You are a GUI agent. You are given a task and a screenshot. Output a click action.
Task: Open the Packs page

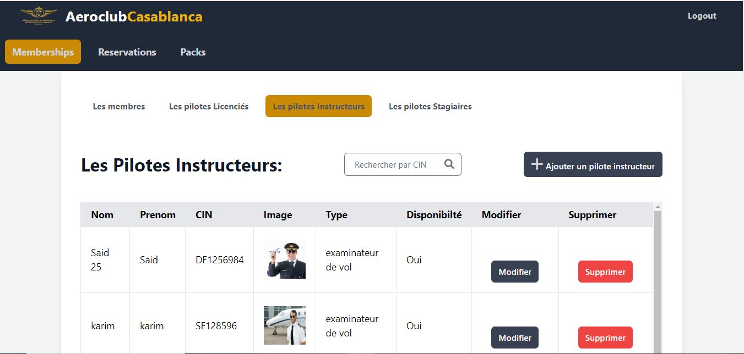193,52
